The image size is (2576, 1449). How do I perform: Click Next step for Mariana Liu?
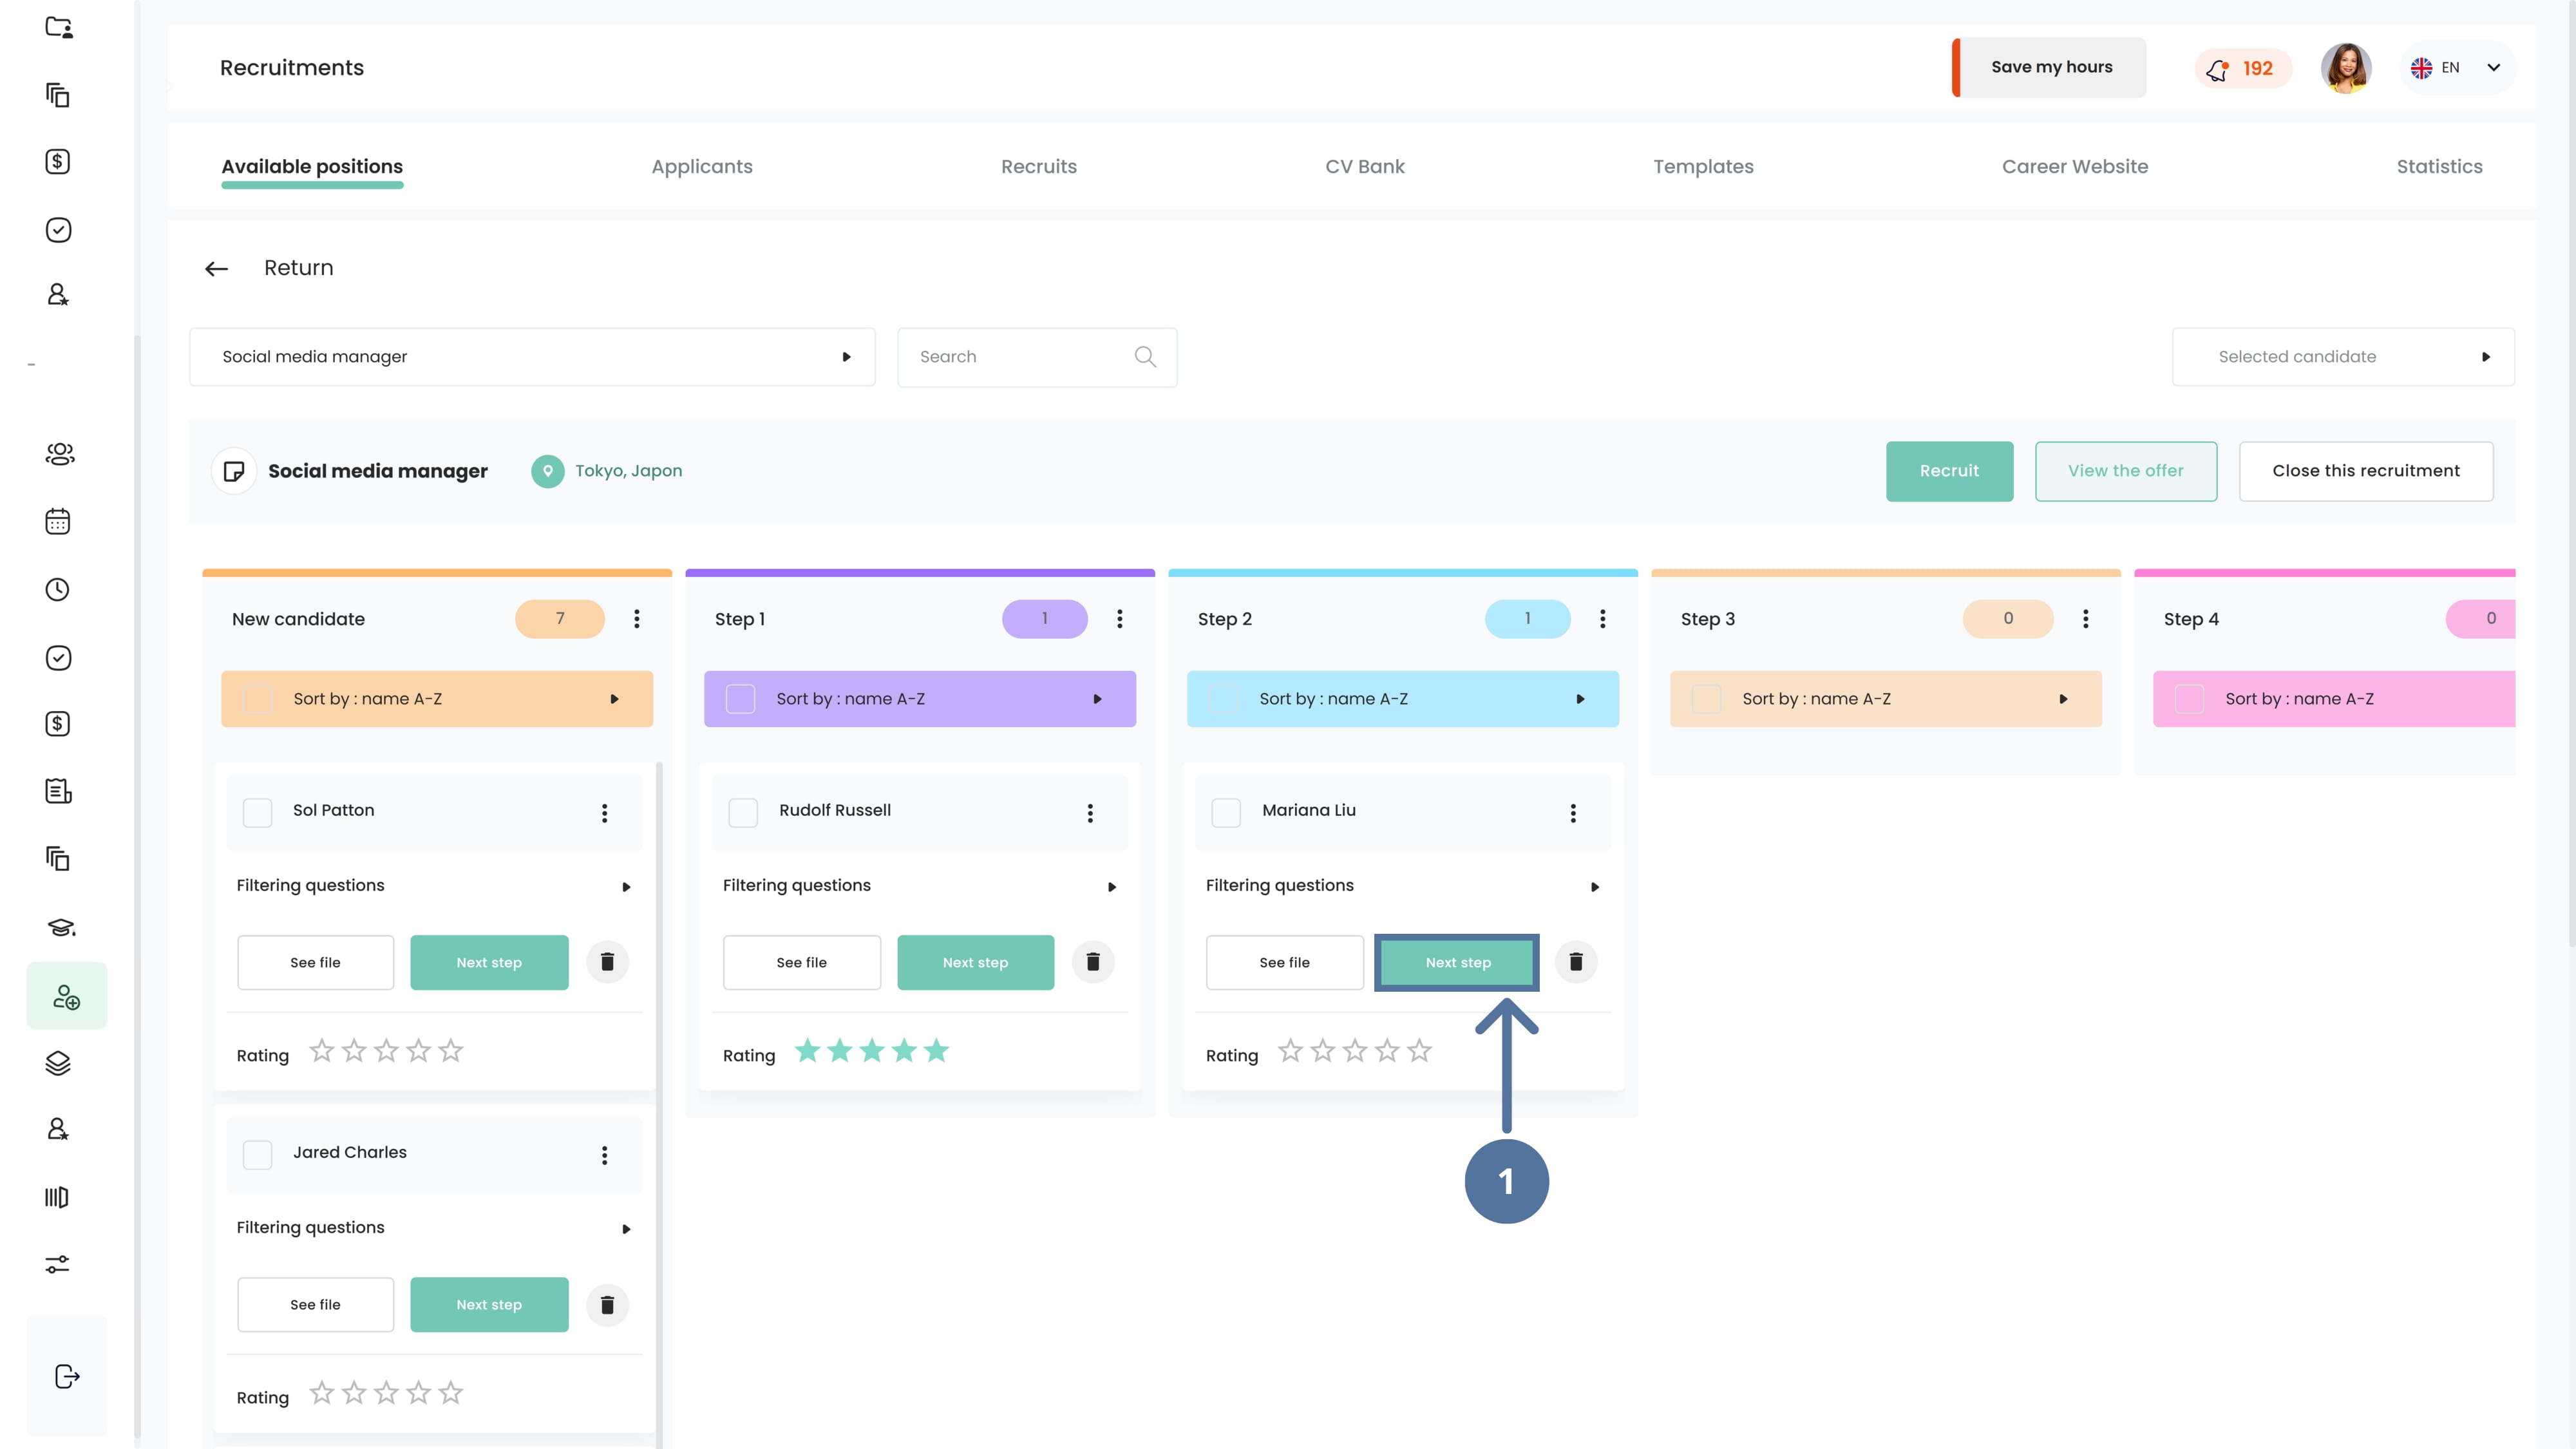point(1458,962)
